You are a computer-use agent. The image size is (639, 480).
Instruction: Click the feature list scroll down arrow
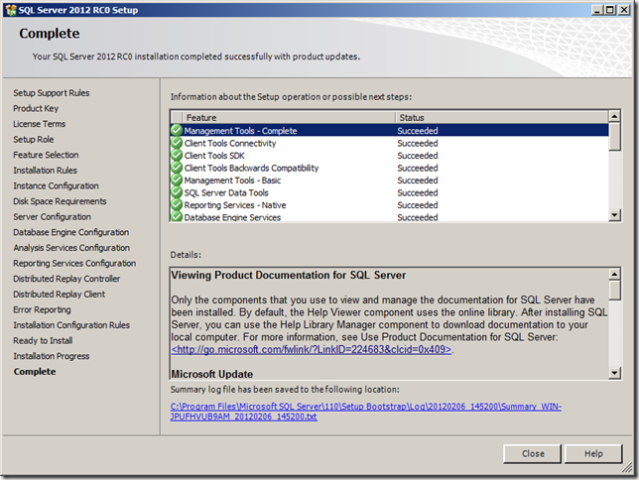[x=614, y=215]
